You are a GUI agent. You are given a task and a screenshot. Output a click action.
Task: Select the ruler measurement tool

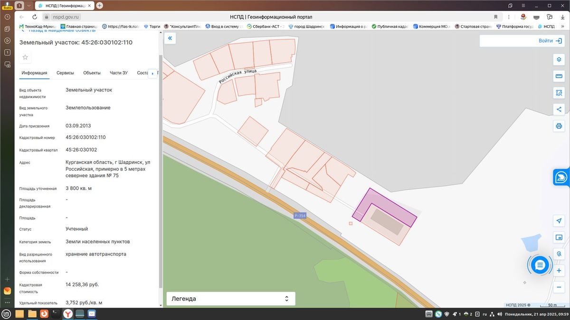click(559, 76)
